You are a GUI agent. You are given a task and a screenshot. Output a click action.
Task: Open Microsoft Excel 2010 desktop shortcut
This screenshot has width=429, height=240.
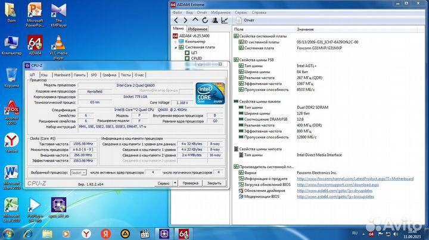pos(11,210)
